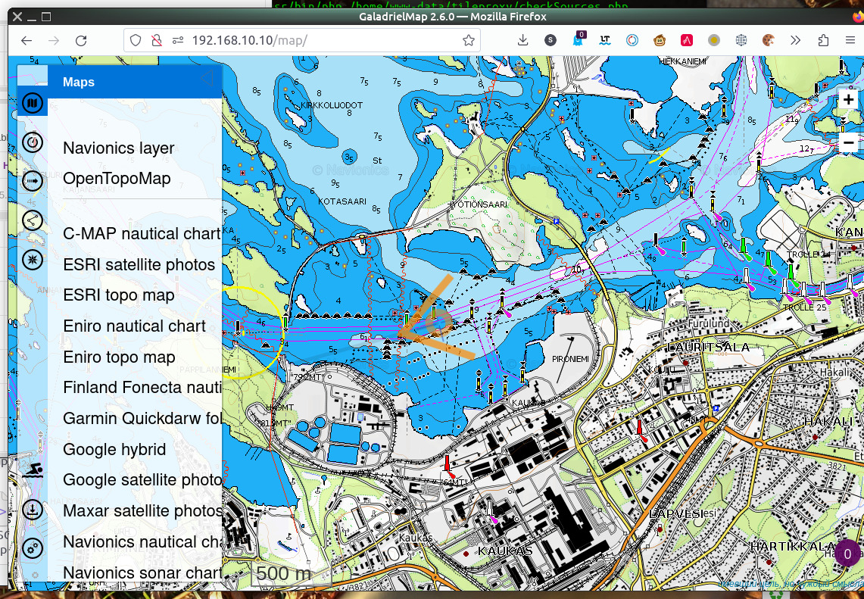Choose Garmin Quickdarw map entry
864x599 pixels.
coord(142,418)
